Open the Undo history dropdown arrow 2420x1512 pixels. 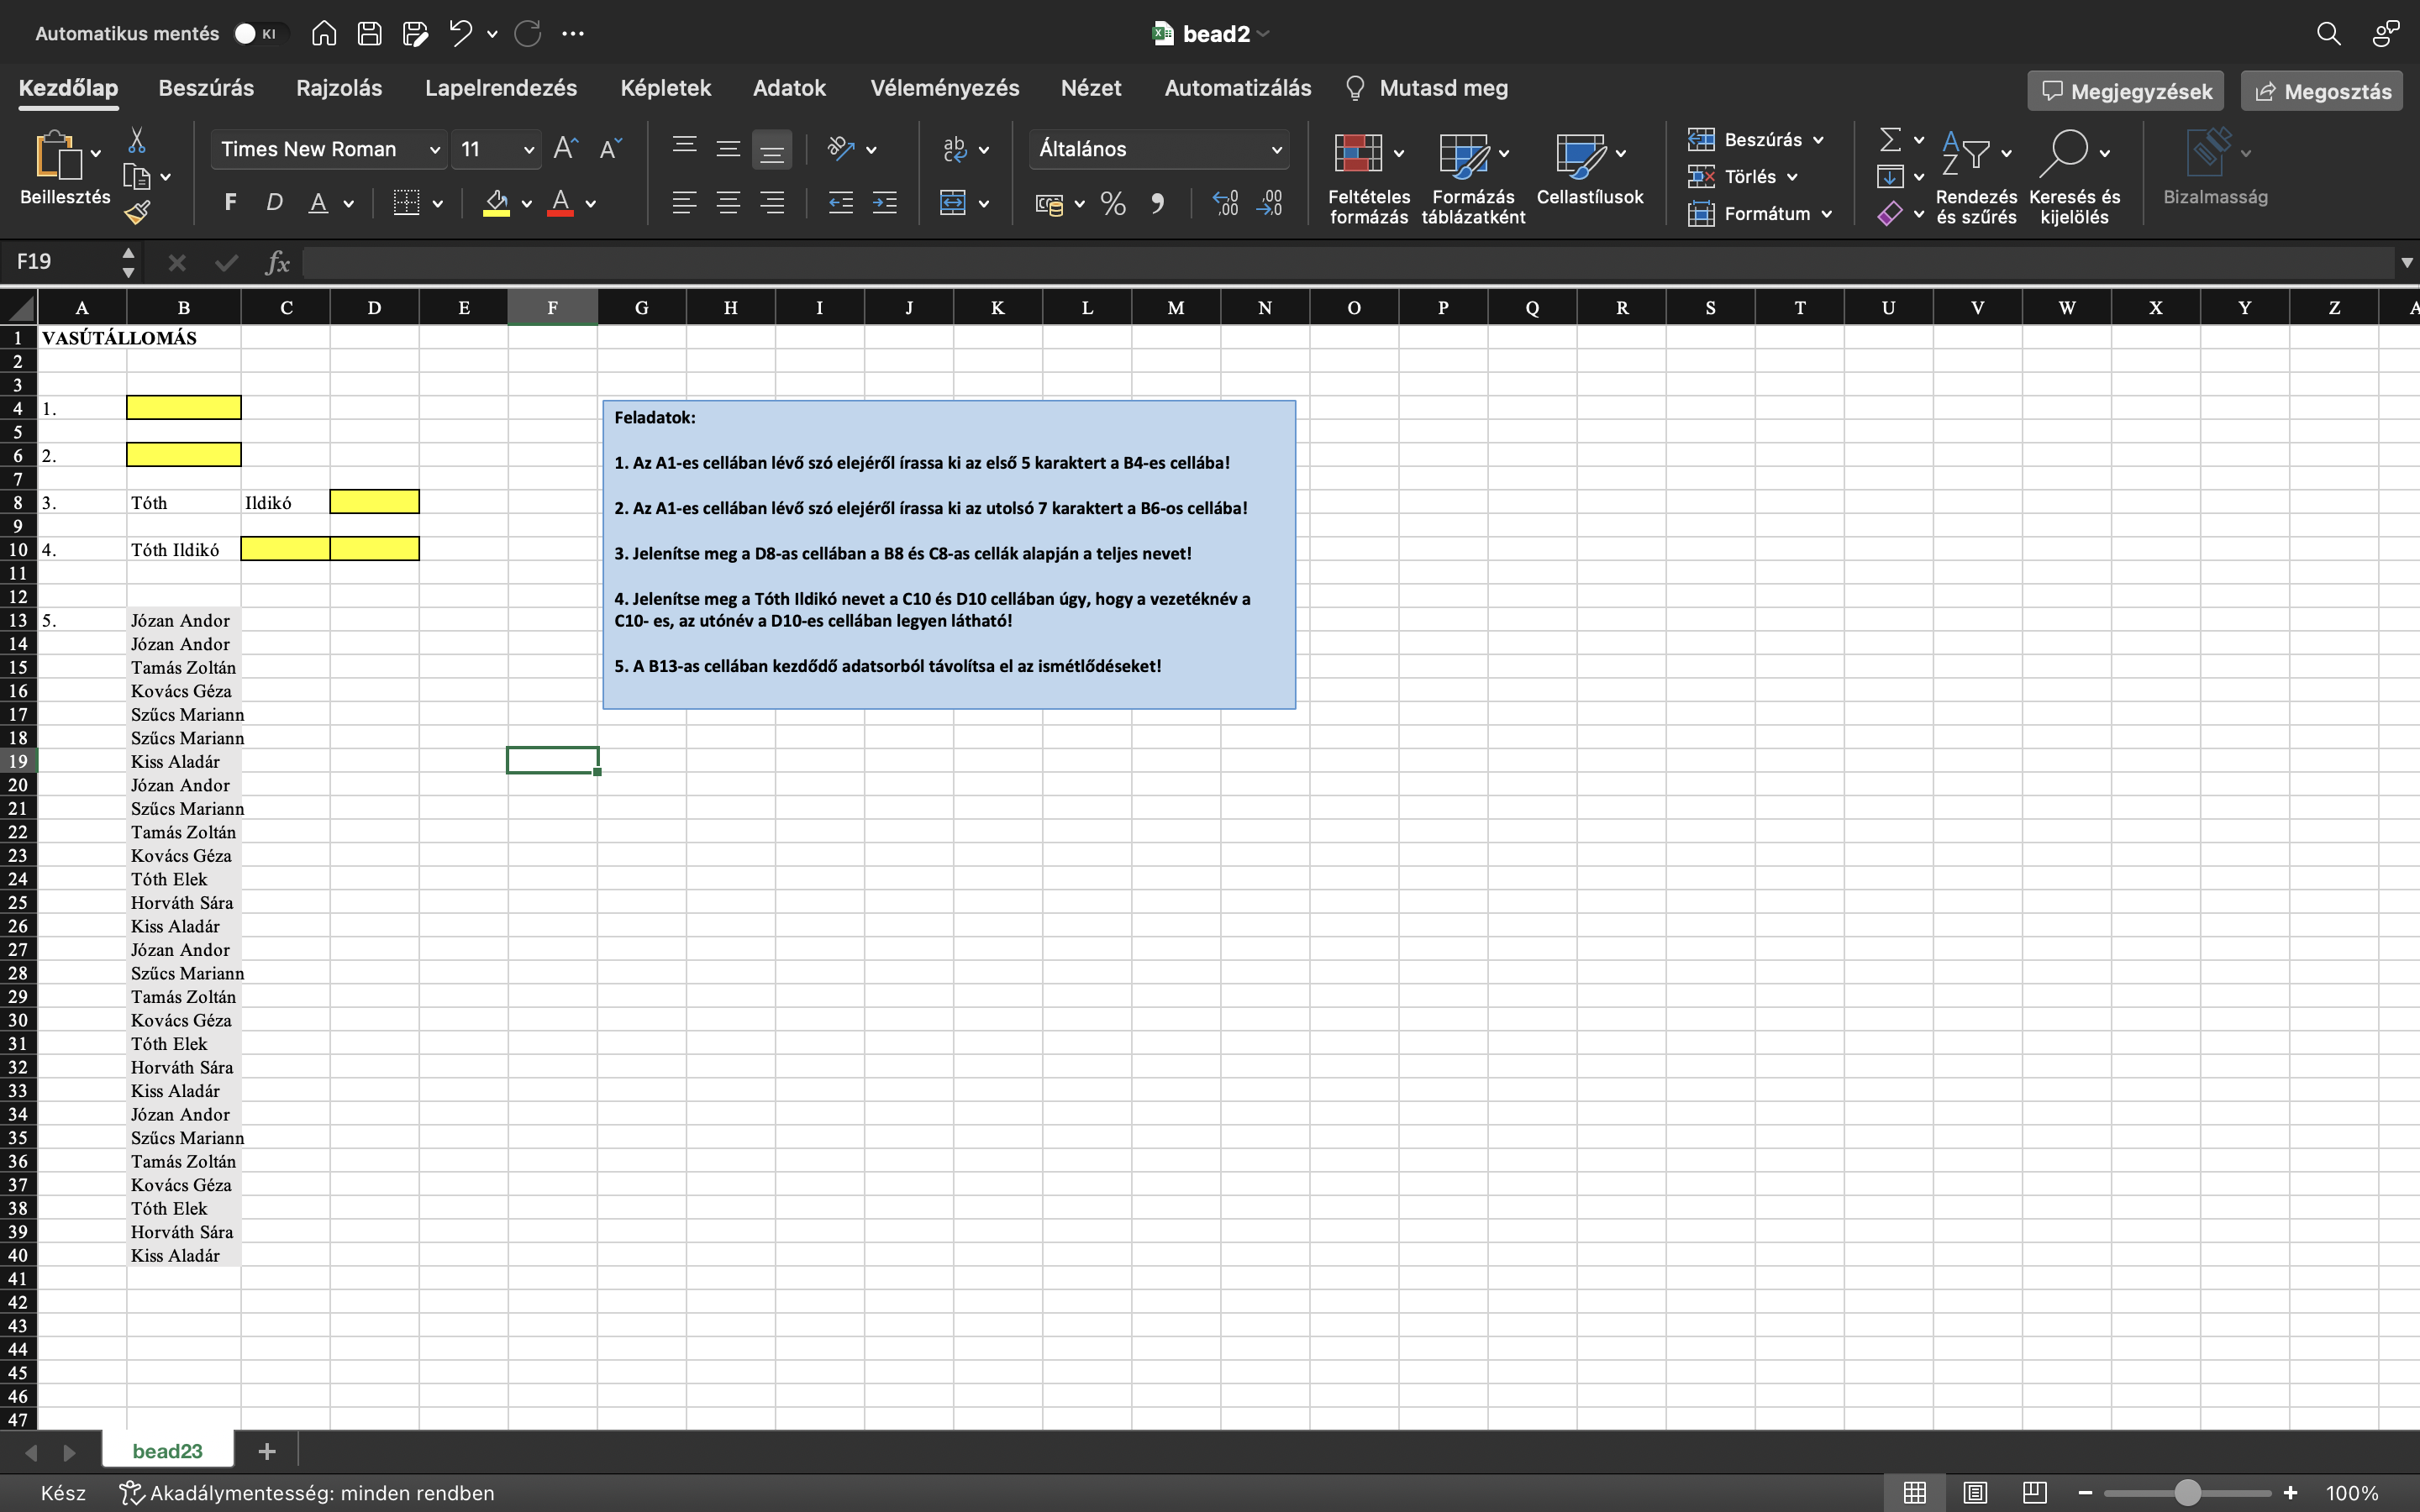tap(492, 34)
